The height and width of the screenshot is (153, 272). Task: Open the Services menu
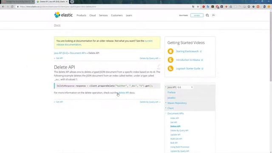pyautogui.click(x=103, y=15)
